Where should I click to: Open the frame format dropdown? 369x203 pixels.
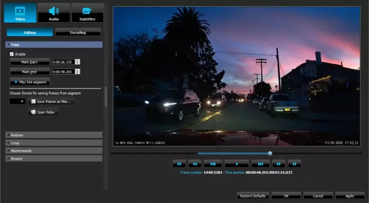pos(17,101)
